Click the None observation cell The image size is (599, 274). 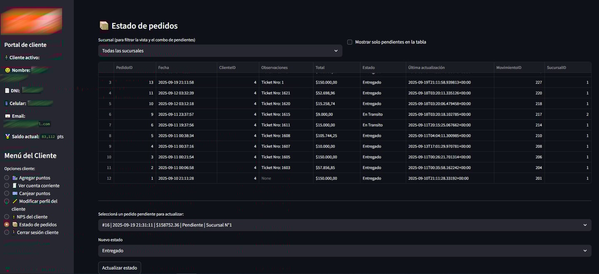point(286,178)
